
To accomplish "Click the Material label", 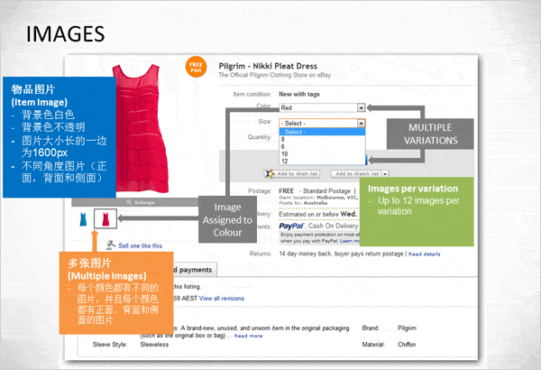I will coord(373,345).
